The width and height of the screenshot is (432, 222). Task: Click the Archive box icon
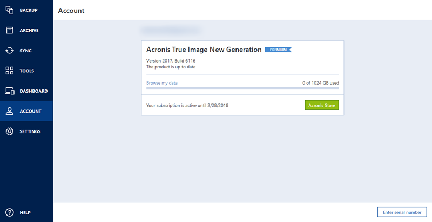[9, 30]
